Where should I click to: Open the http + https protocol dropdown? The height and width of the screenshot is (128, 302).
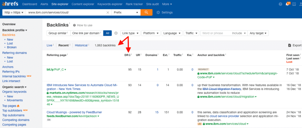[14, 12]
